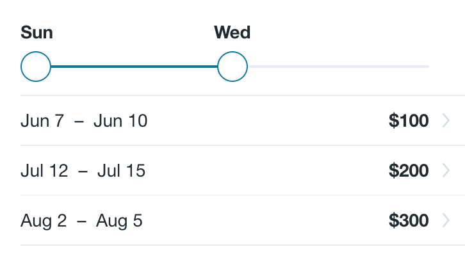Select the Jun 7 start date

coord(42,120)
